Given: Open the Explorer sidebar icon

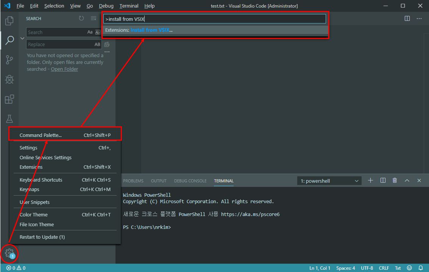Looking at the screenshot, I should pyautogui.click(x=9, y=21).
